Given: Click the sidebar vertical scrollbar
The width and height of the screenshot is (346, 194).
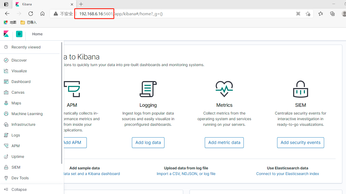Looking at the screenshot, I should tap(62, 103).
